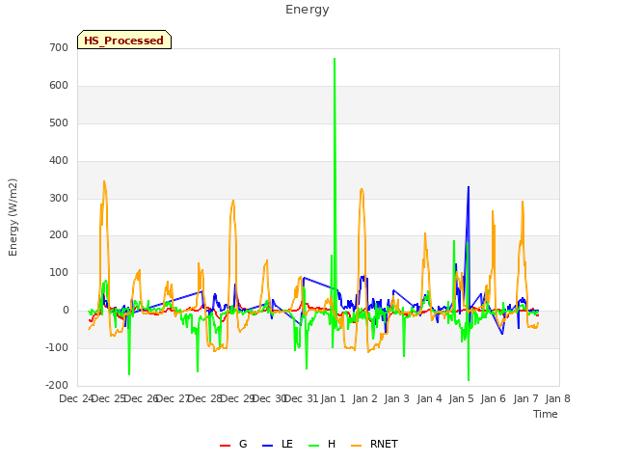617x463 pixels.
Task: Click the -100 y-axis label
Action: tap(58, 348)
